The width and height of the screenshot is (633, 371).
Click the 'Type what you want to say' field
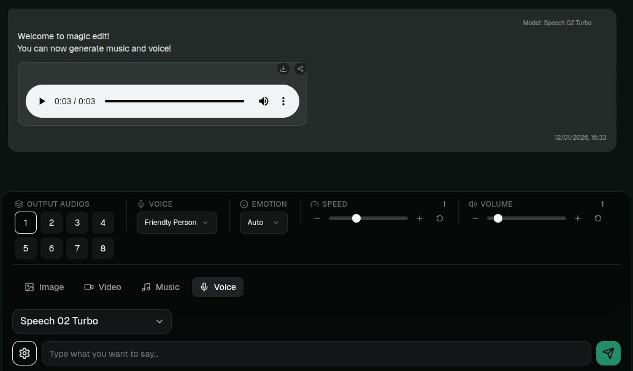coord(316,354)
